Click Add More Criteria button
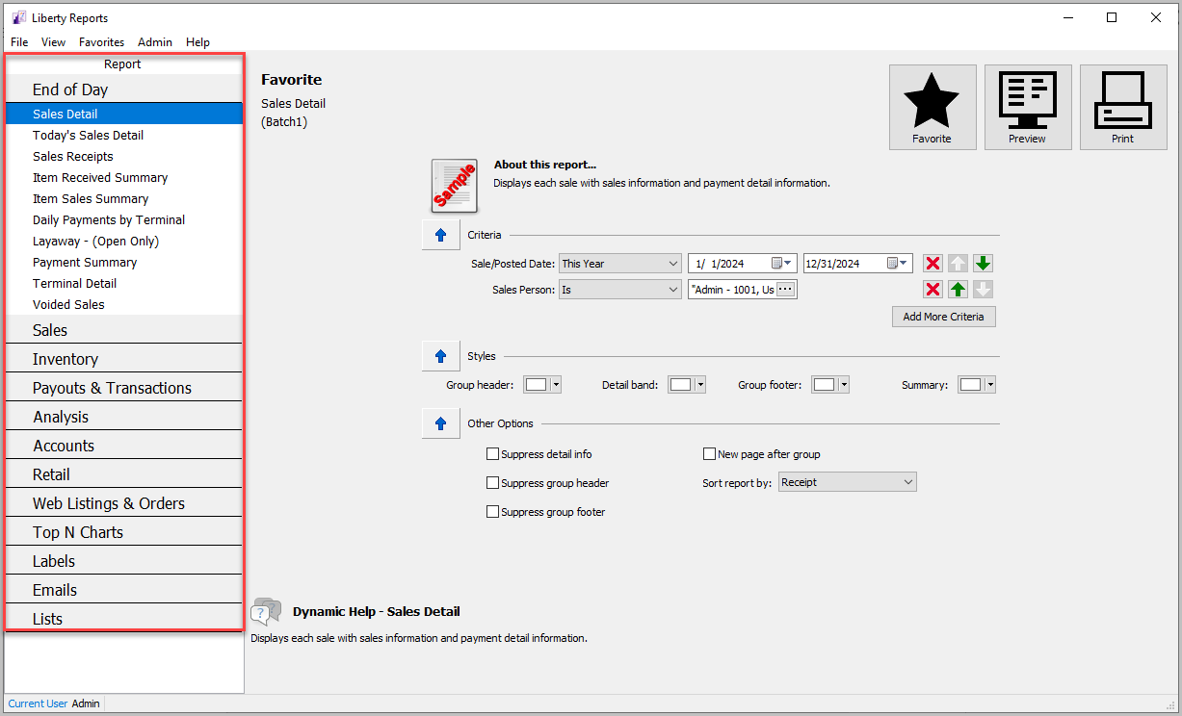The image size is (1182, 716). 944,317
